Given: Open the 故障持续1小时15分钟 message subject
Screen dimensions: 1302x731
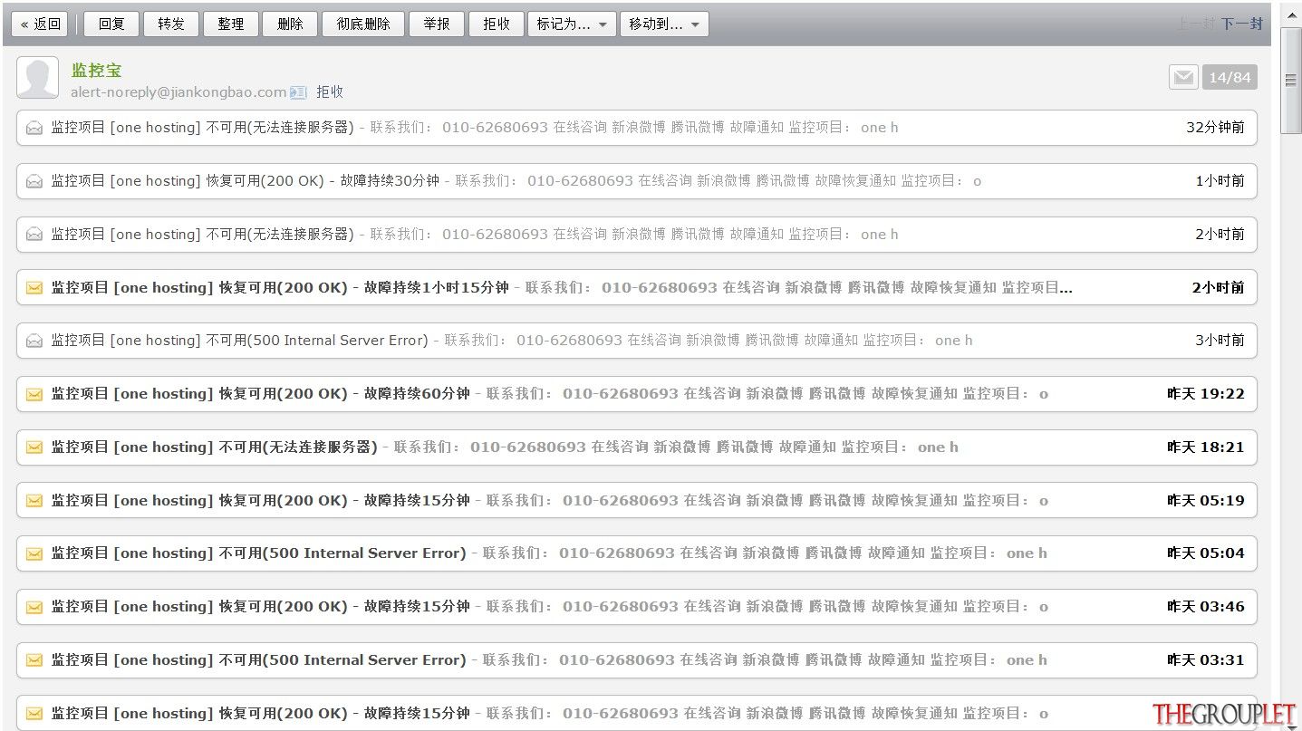Looking at the screenshot, I should pyautogui.click(x=280, y=287).
